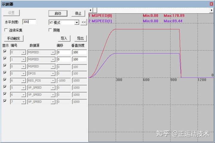Image resolution: width=215 pixels, height=143 pixels.
Task: Uncheck display box for first MSPEED row
Action: [x=5, y=51]
